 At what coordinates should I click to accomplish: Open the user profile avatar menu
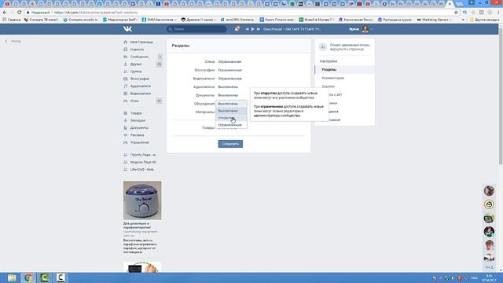click(x=365, y=29)
